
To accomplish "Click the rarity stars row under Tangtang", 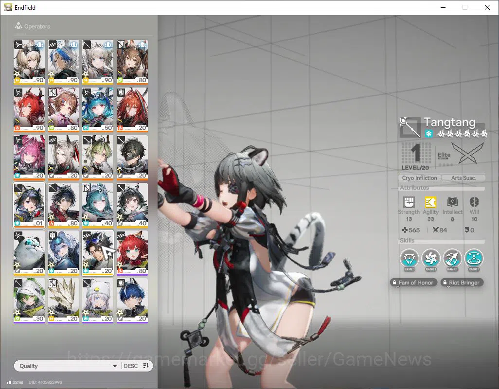I will [x=462, y=134].
